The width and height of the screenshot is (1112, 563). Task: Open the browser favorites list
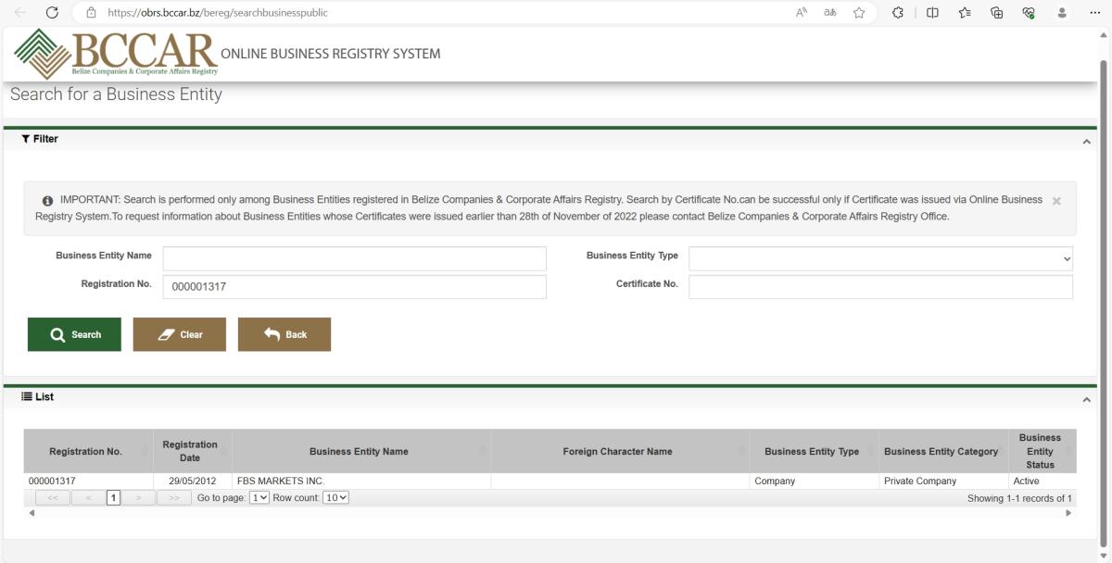click(965, 13)
